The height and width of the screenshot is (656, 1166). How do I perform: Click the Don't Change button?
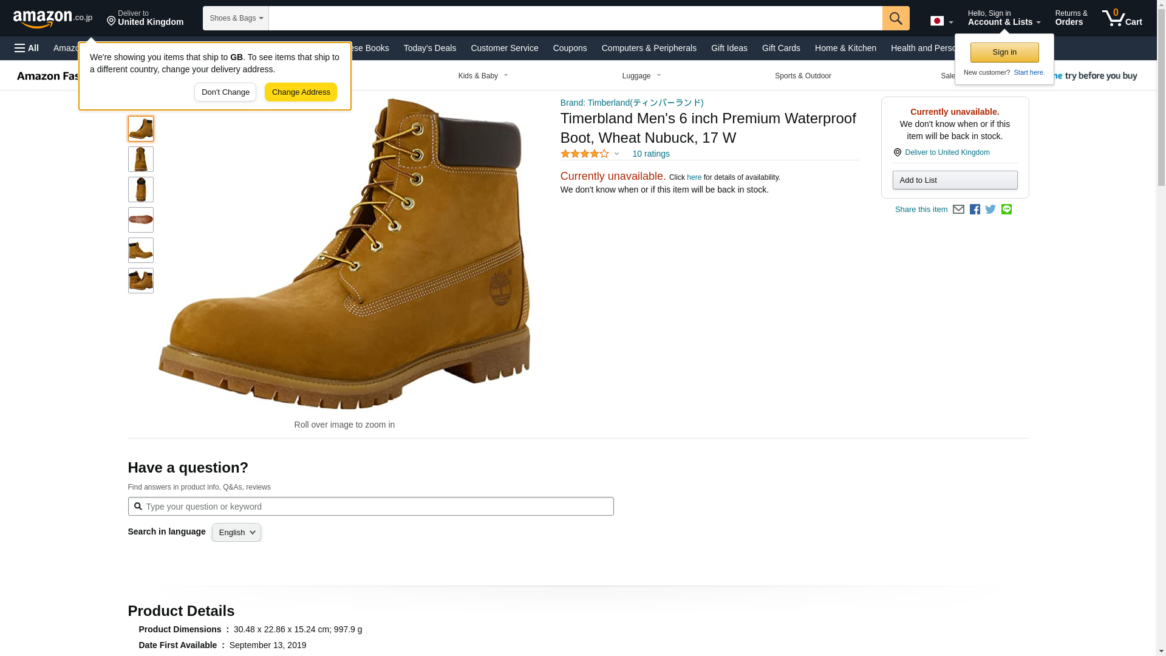pyautogui.click(x=225, y=92)
